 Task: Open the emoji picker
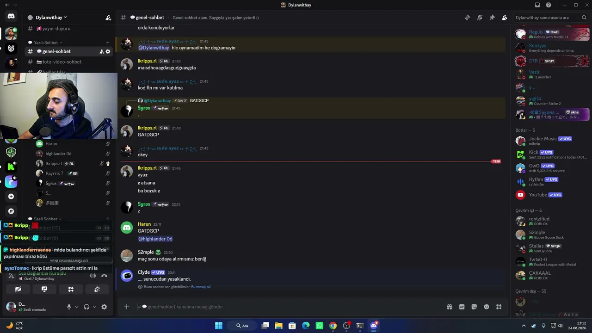[x=487, y=307]
